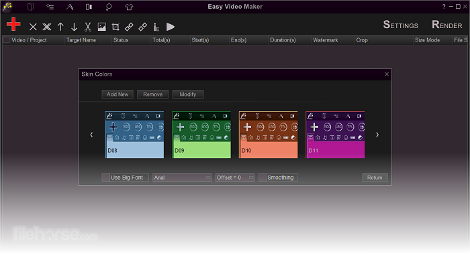Move item up with the up arrow

(60, 27)
